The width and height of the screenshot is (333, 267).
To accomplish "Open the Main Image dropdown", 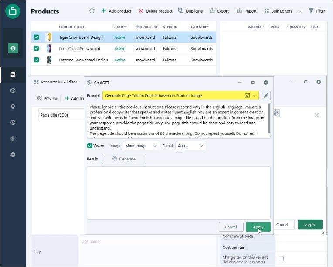I will (141, 146).
